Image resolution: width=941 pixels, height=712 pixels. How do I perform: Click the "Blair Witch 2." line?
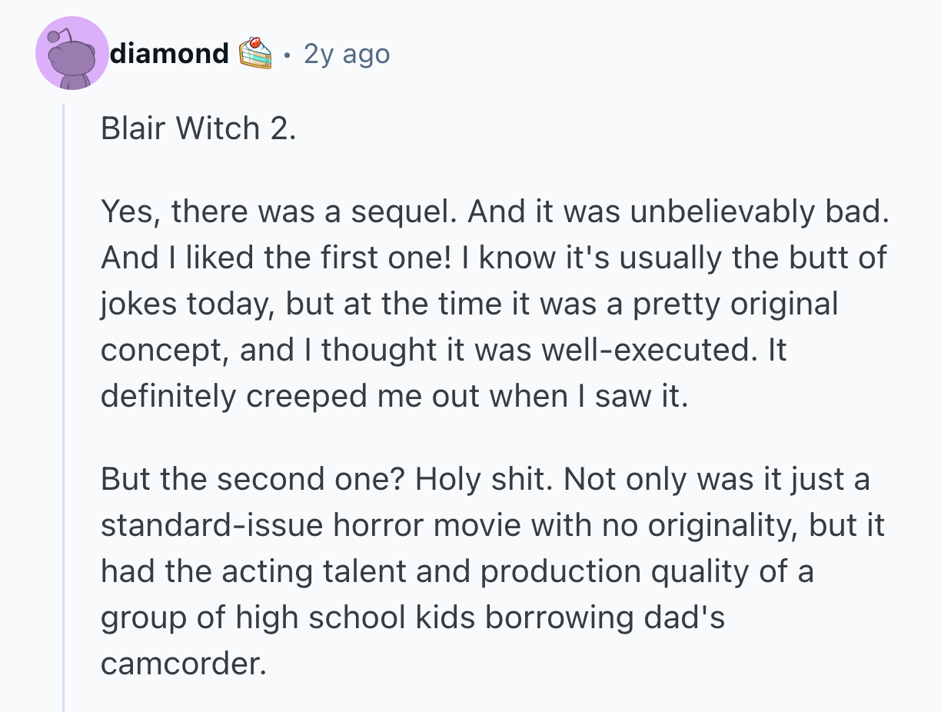(198, 128)
